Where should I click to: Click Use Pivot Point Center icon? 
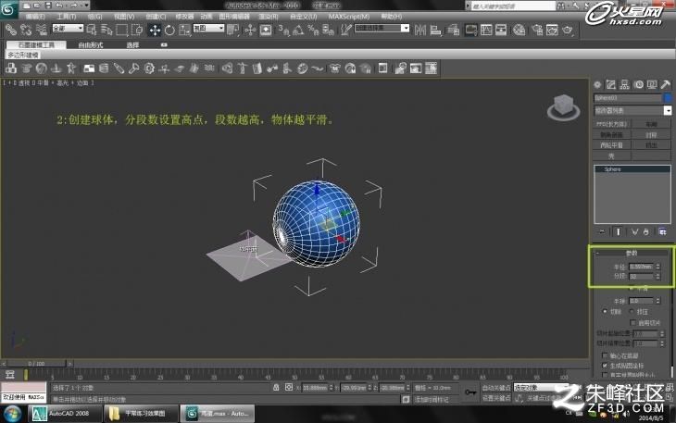(x=233, y=30)
